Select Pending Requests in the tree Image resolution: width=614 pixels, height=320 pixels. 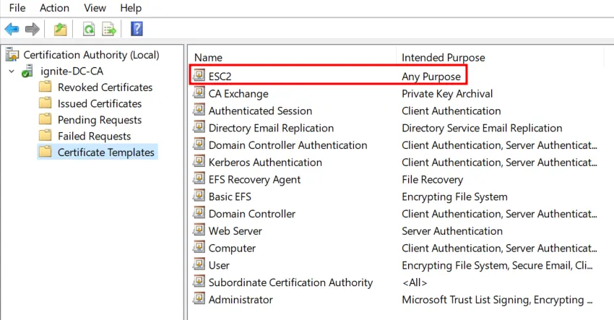tap(99, 120)
